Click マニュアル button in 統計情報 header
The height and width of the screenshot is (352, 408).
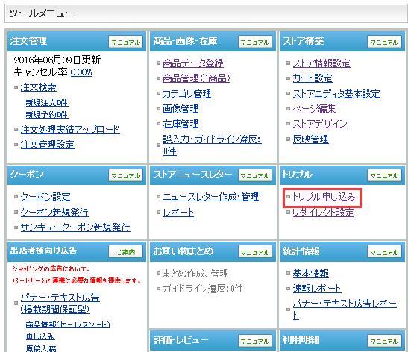pyautogui.click(x=384, y=252)
